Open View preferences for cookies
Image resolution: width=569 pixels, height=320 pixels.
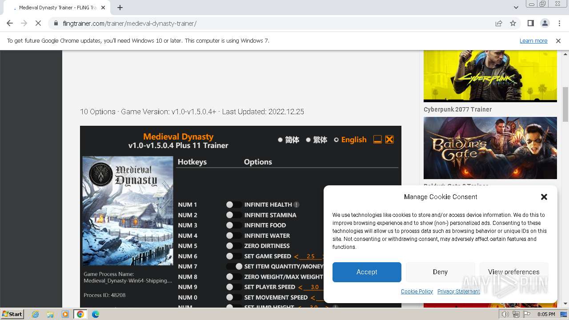click(513, 272)
